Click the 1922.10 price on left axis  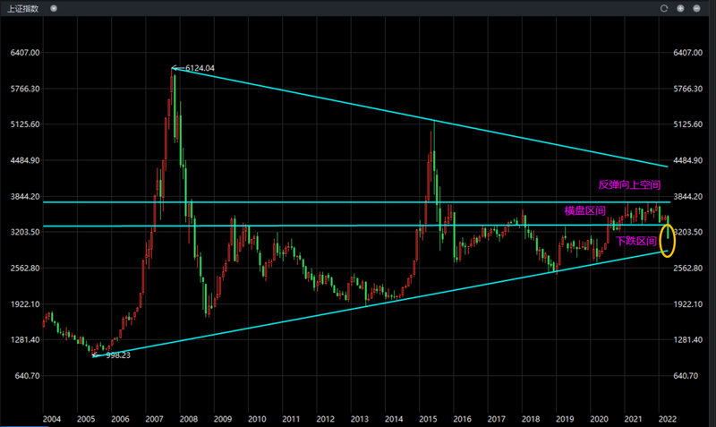click(23, 304)
